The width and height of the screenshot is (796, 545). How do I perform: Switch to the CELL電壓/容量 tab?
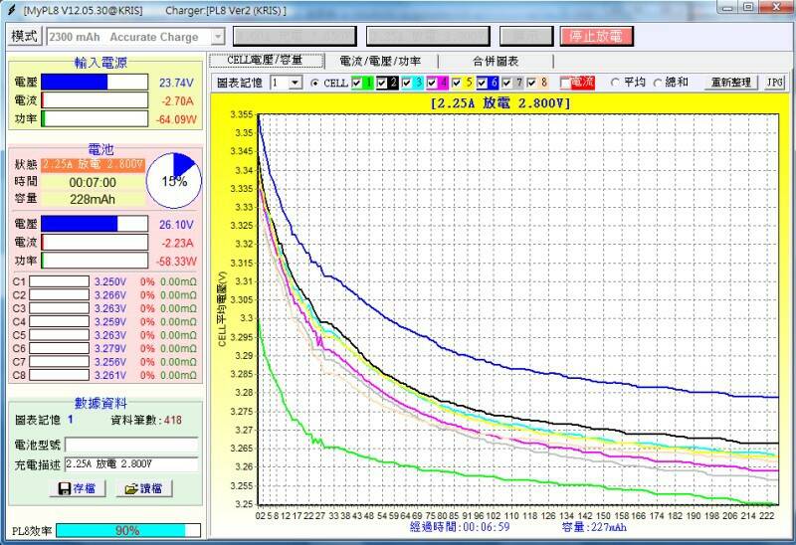pos(267,61)
